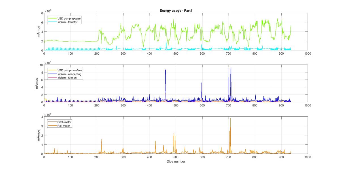Viewport: 340px width, 173px height.
Task: Click the blue line sample beside 'Iridium - connecting'
Action: 52,74
